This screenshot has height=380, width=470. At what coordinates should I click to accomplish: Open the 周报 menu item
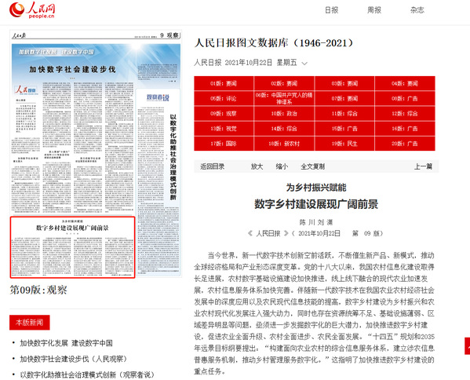[374, 10]
